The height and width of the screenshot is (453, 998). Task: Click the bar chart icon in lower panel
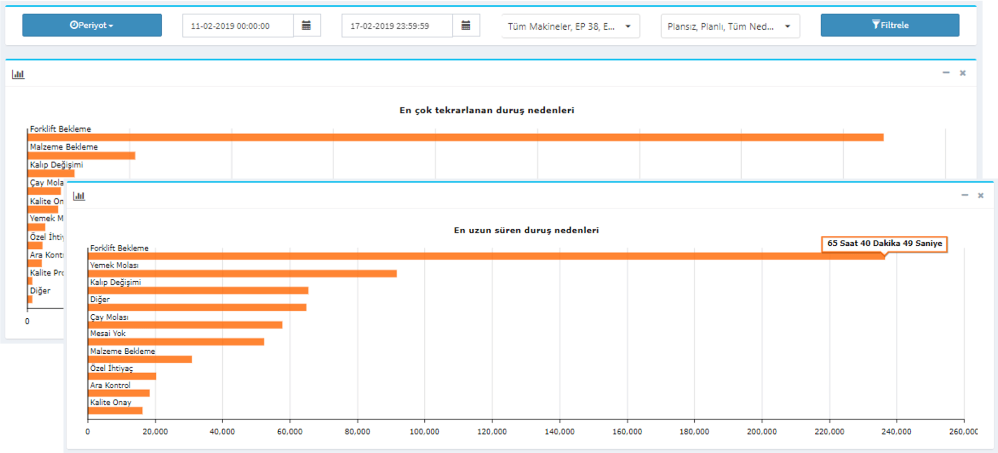[x=79, y=196]
